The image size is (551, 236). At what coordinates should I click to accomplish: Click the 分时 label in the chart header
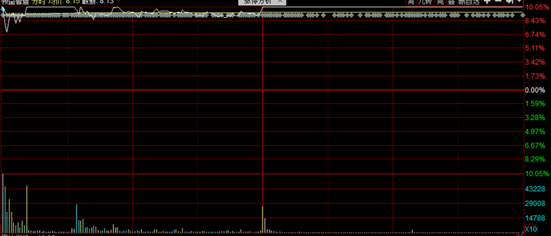[x=39, y=1]
